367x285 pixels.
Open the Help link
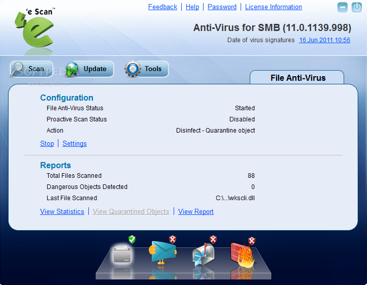click(192, 7)
